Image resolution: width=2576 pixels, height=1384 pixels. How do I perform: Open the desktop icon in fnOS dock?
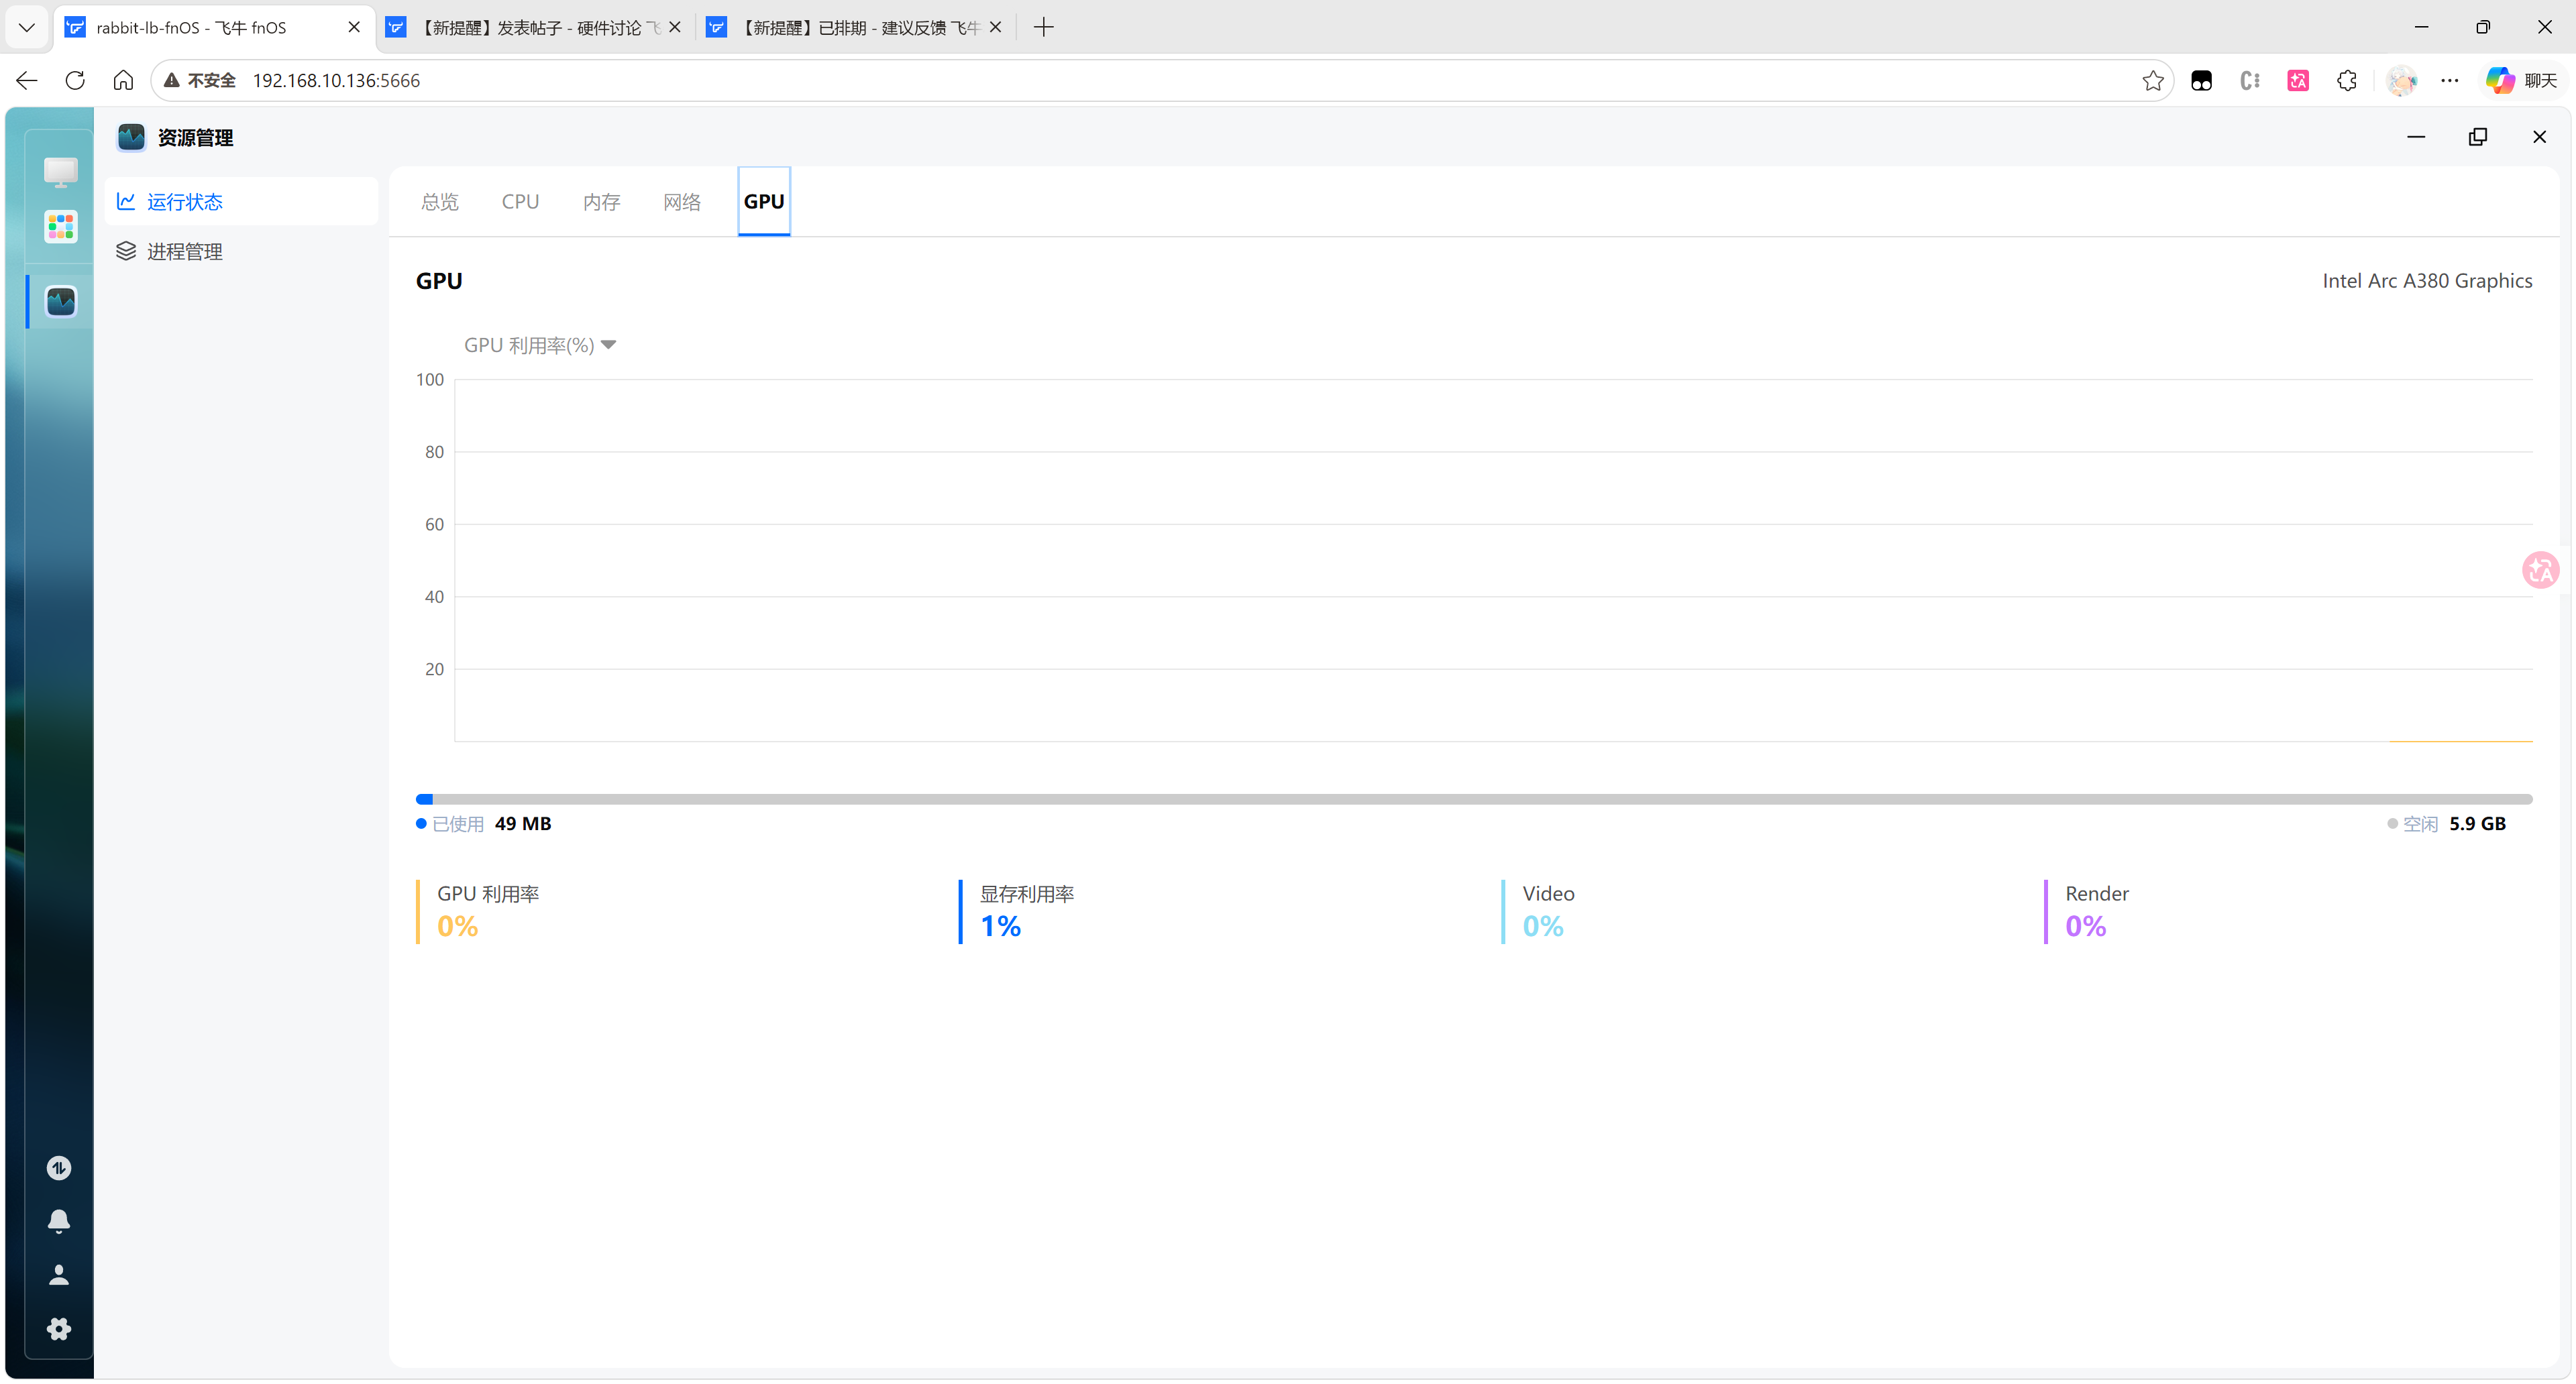pos(60,172)
